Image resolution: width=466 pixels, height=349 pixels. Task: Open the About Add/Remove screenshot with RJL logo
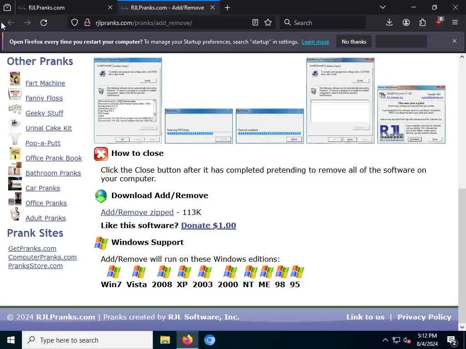(x=411, y=115)
